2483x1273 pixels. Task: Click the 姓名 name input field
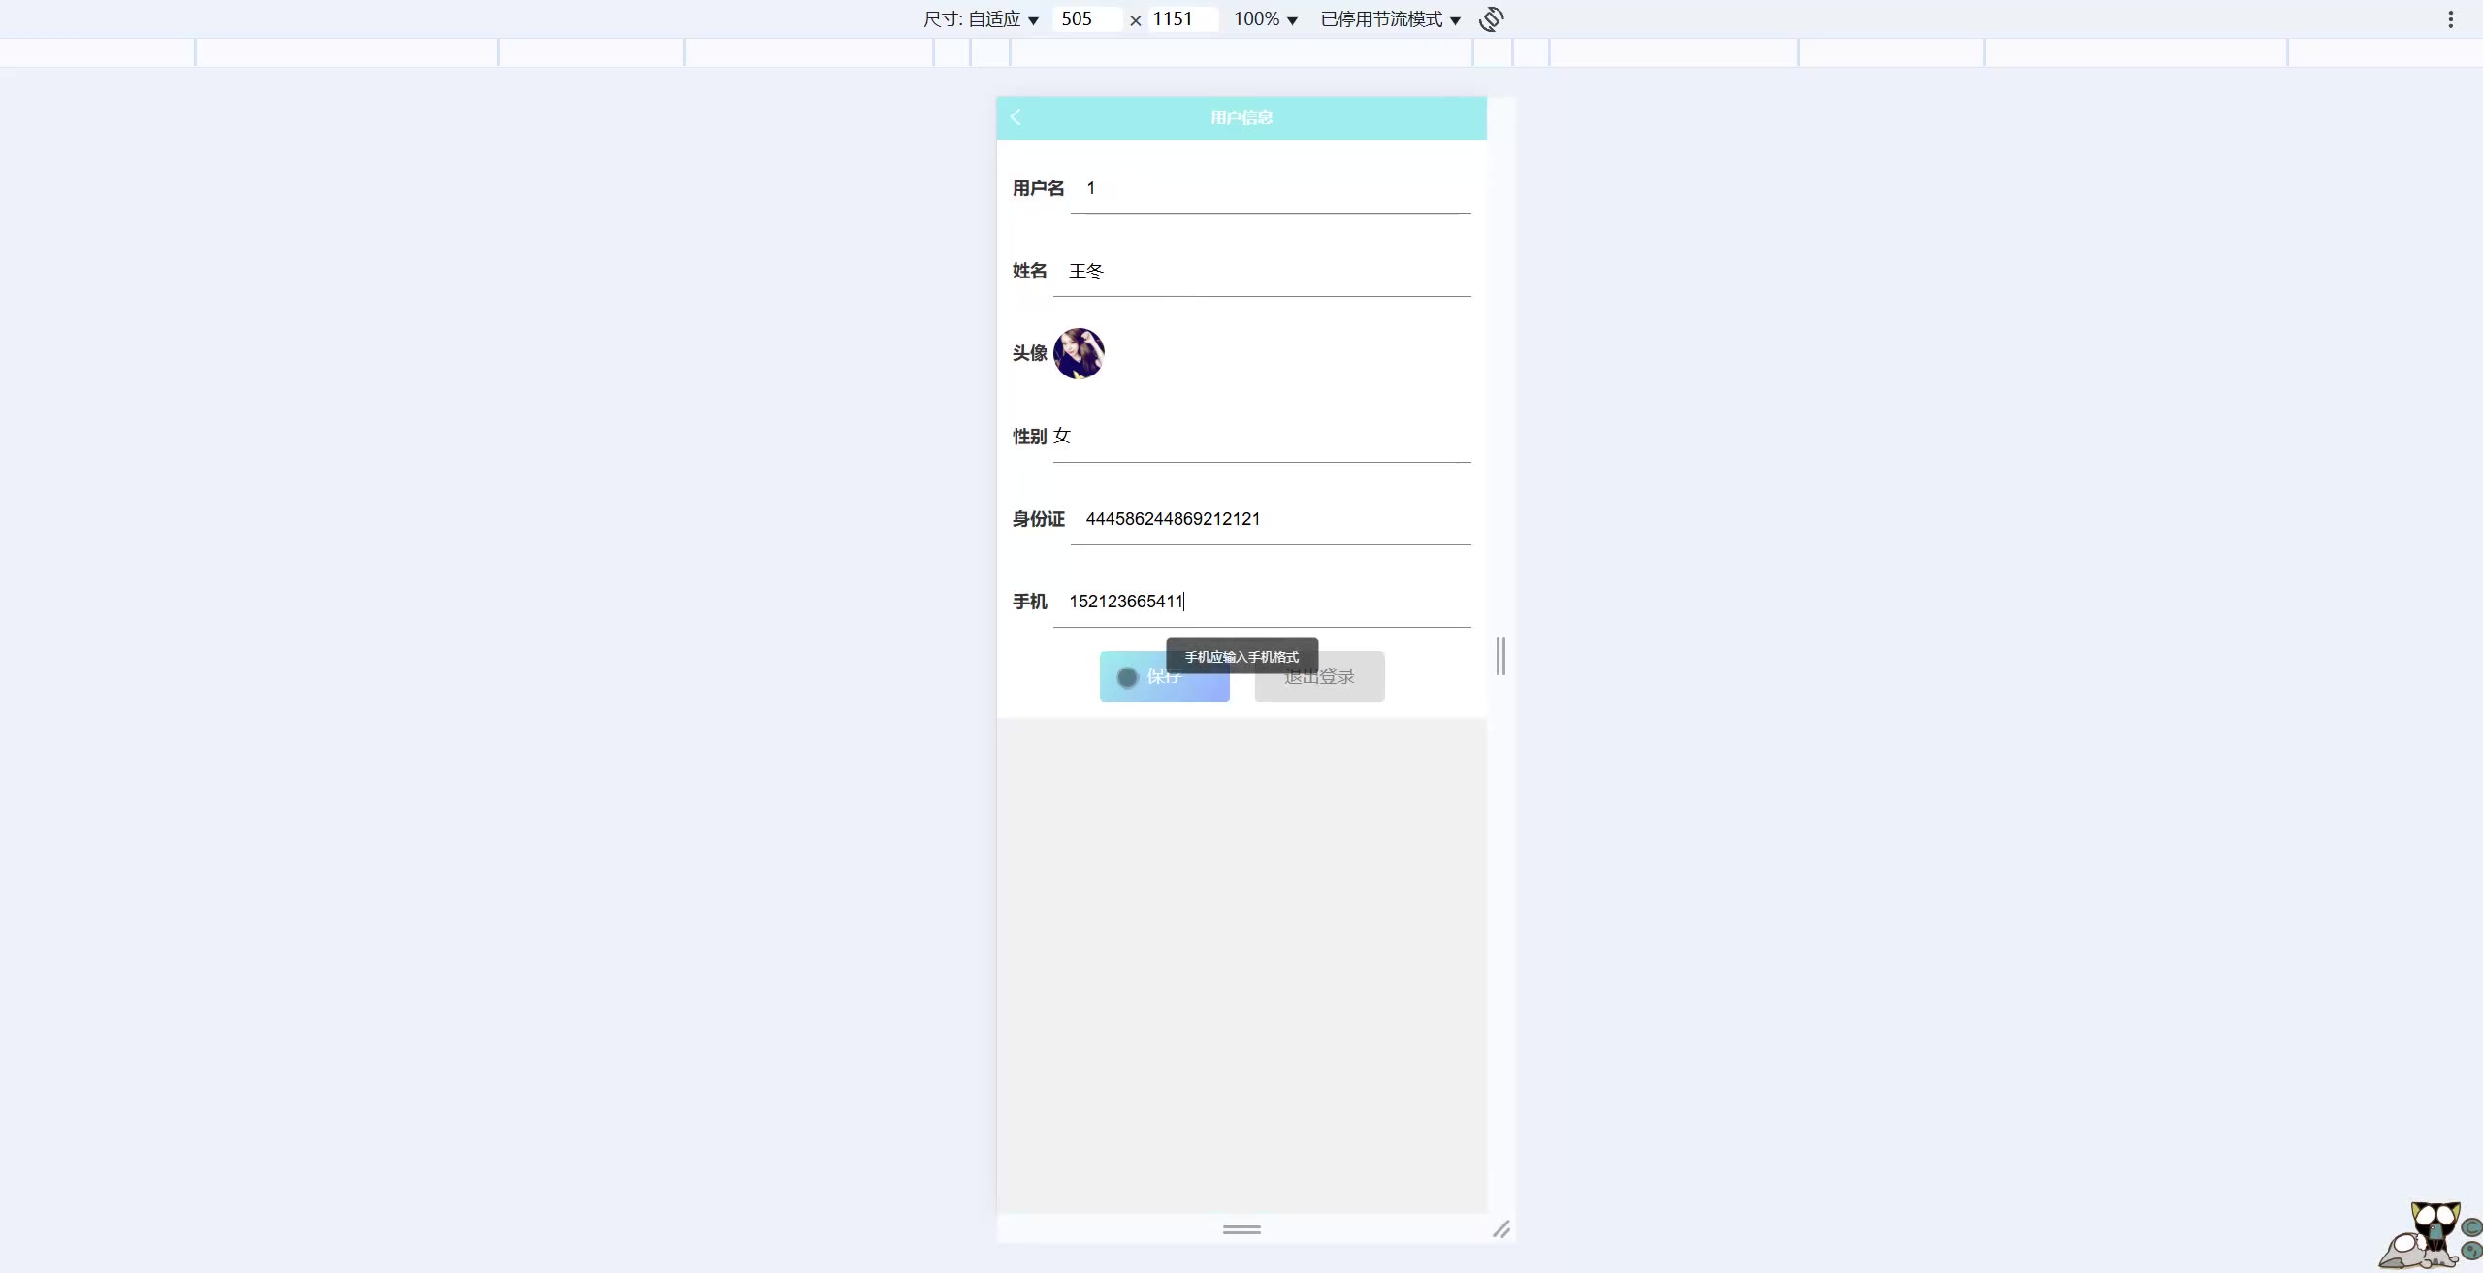(x=1262, y=272)
